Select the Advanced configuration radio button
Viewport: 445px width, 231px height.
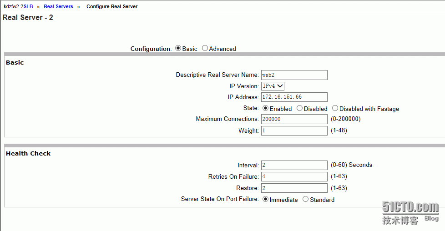pos(205,48)
